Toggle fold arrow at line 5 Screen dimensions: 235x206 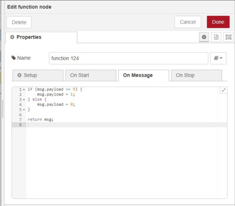(24, 110)
